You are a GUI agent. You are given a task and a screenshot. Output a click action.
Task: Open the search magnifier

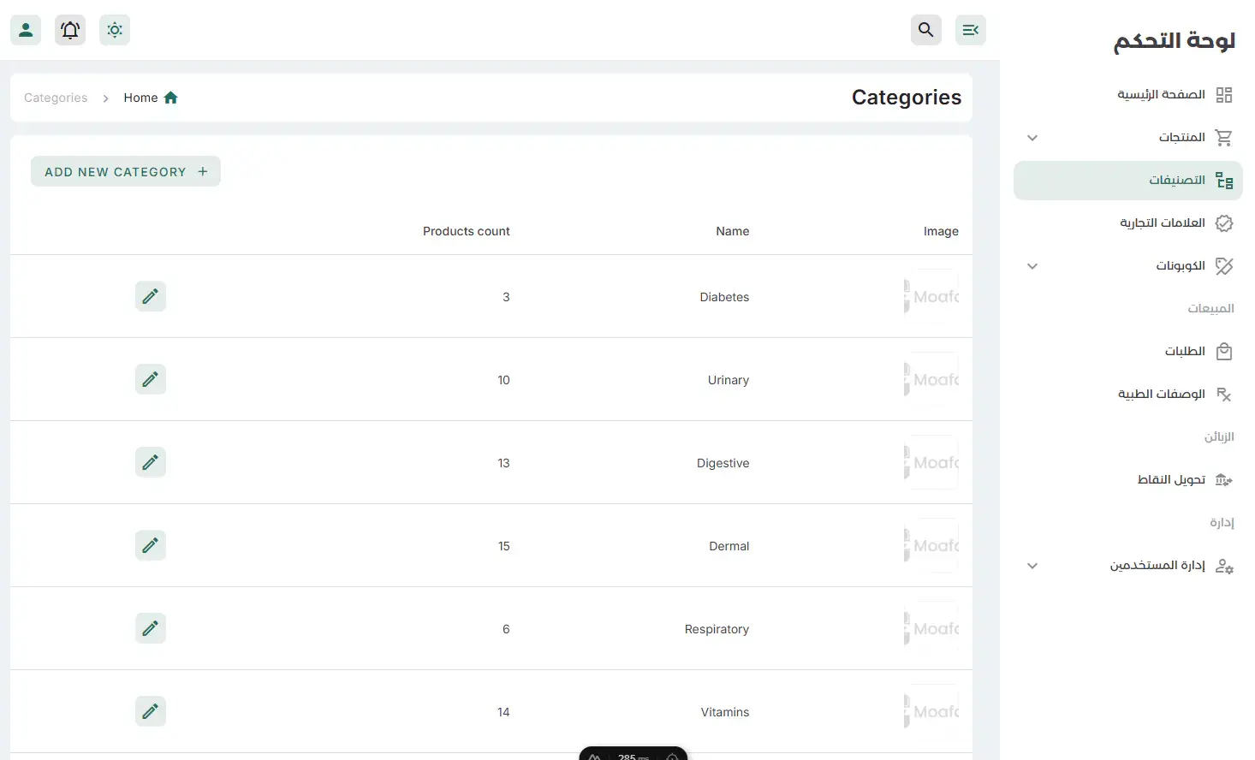click(926, 30)
